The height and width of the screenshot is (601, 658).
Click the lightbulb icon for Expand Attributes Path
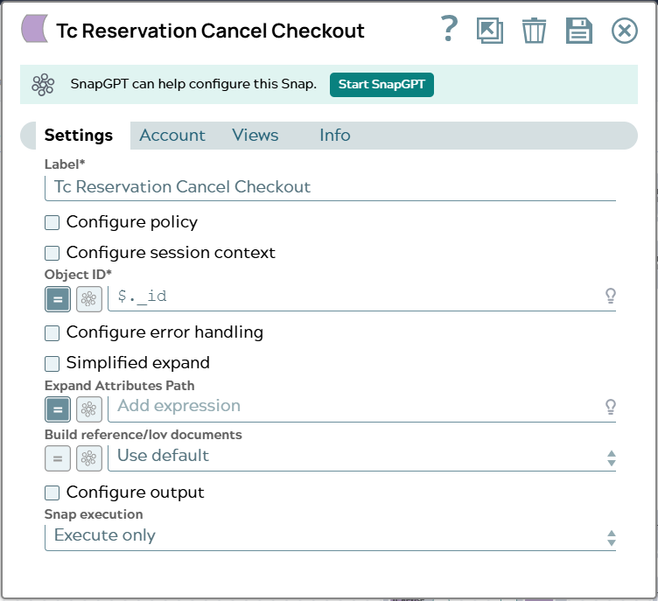611,406
